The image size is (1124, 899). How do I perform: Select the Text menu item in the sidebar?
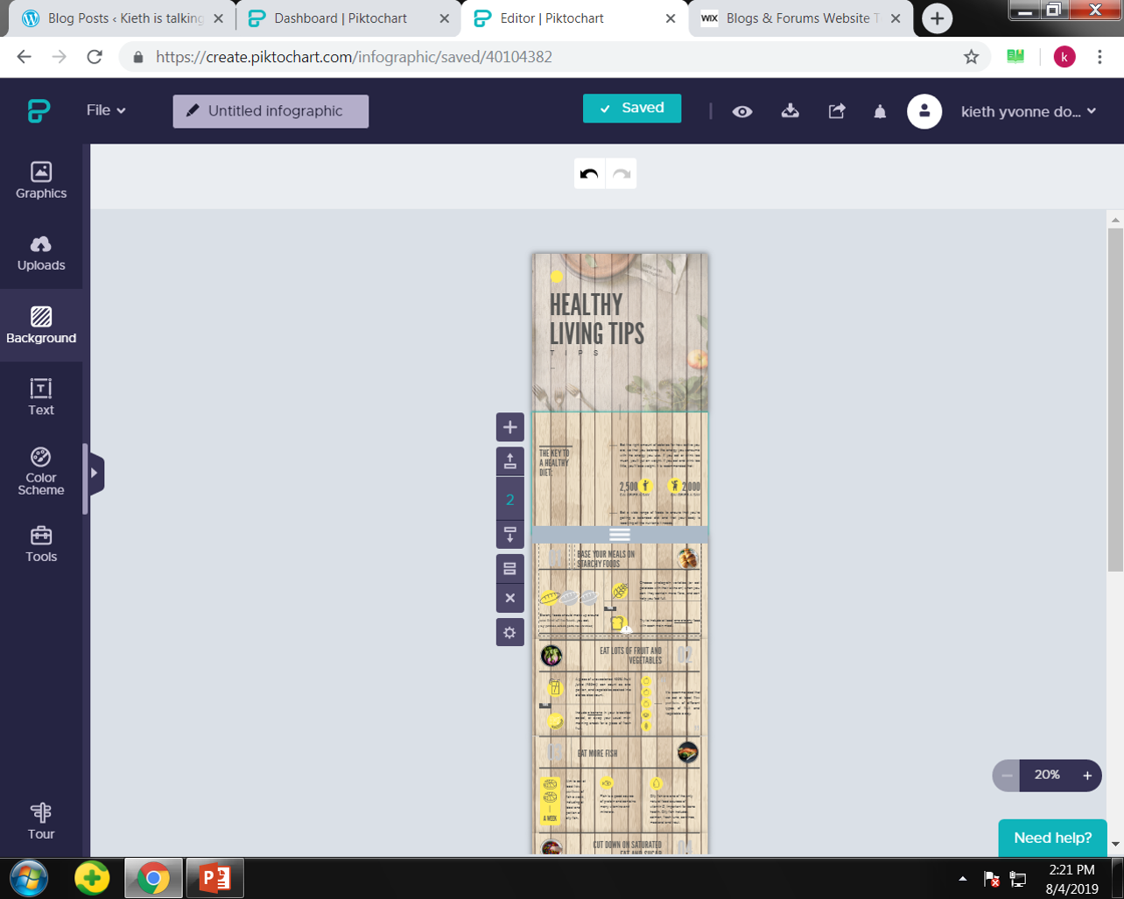point(41,397)
